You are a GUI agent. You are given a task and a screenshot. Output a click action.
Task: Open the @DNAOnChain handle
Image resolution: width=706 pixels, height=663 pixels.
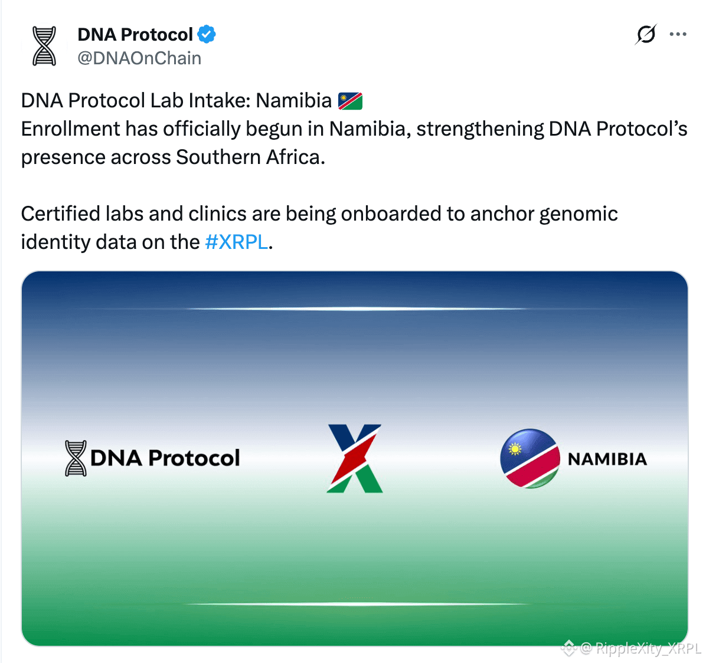(139, 58)
